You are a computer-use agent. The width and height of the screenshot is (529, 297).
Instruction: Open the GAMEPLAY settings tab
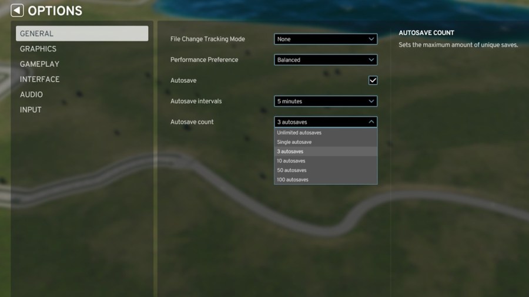tap(39, 64)
